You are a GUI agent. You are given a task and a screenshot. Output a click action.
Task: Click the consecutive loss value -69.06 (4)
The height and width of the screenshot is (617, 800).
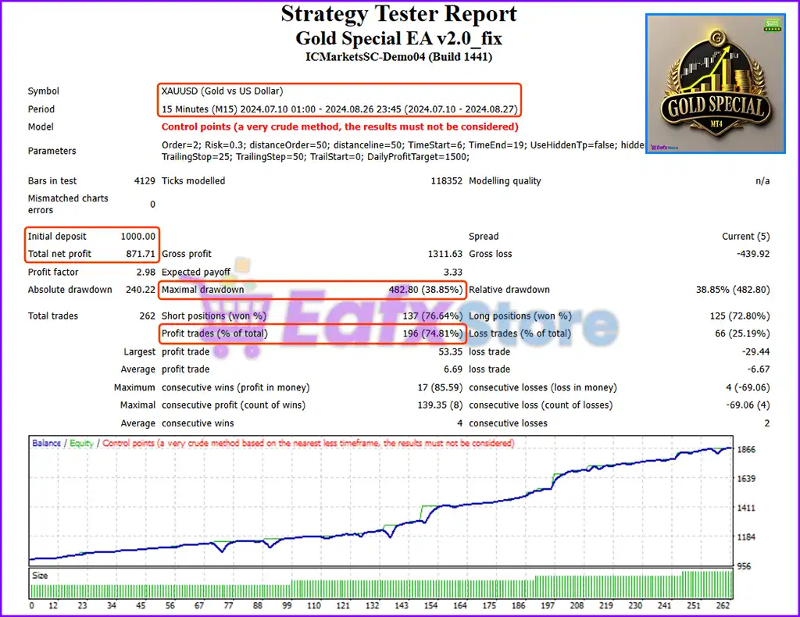(x=748, y=405)
